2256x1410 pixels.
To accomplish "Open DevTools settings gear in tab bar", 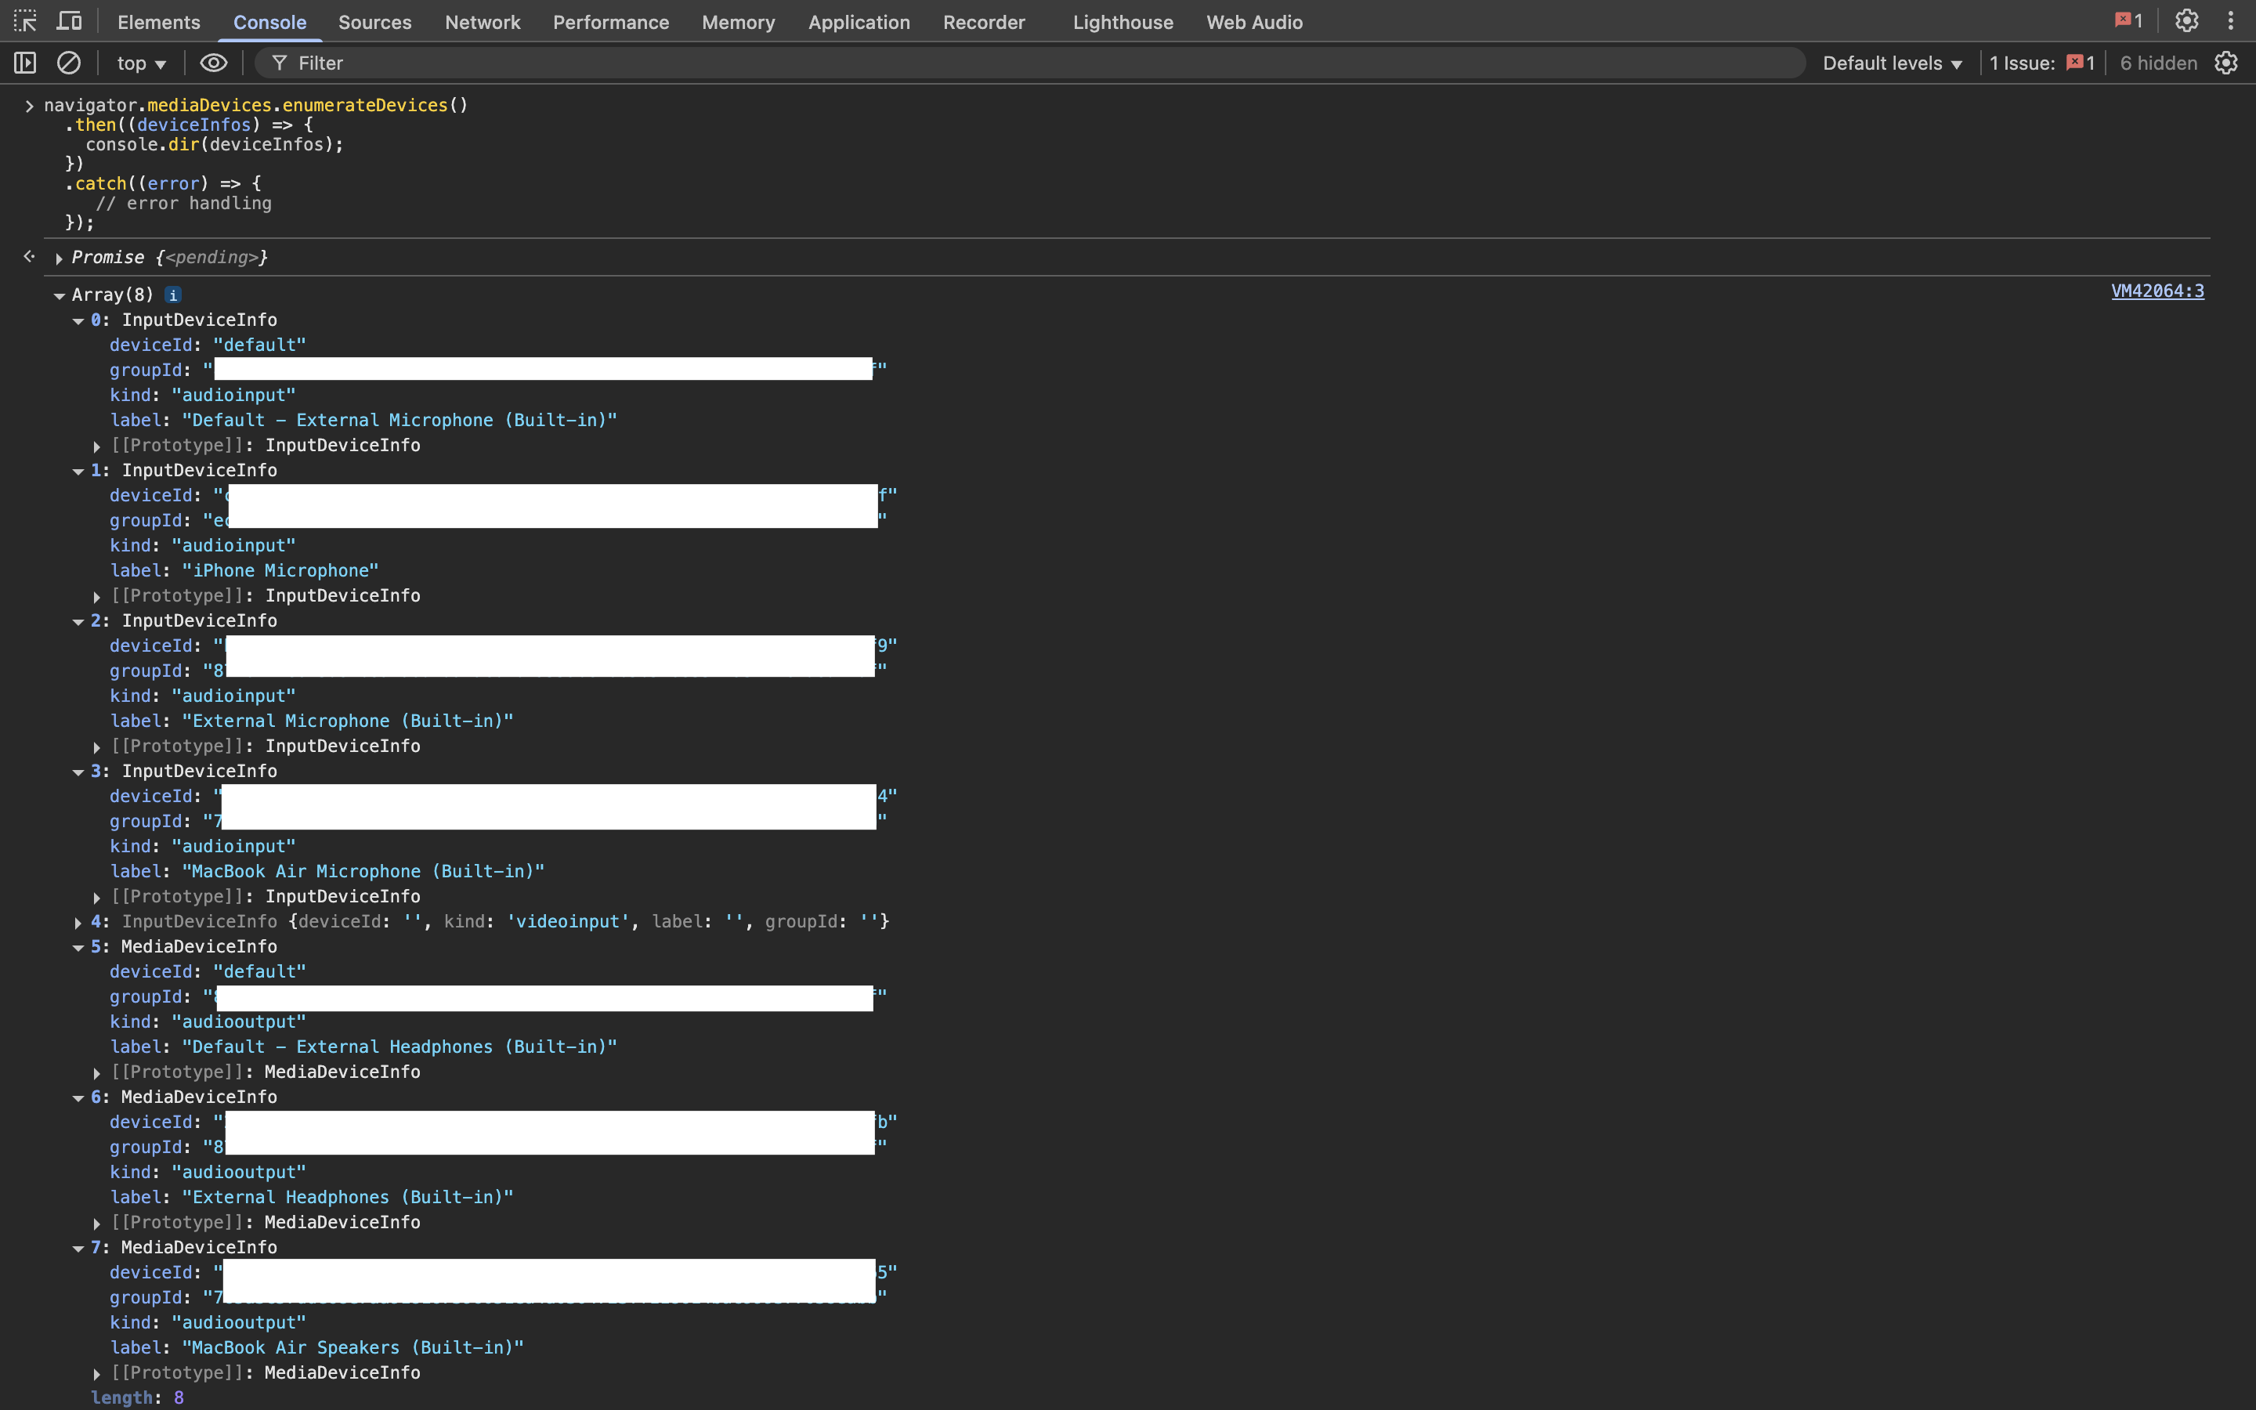I will 2186,20.
